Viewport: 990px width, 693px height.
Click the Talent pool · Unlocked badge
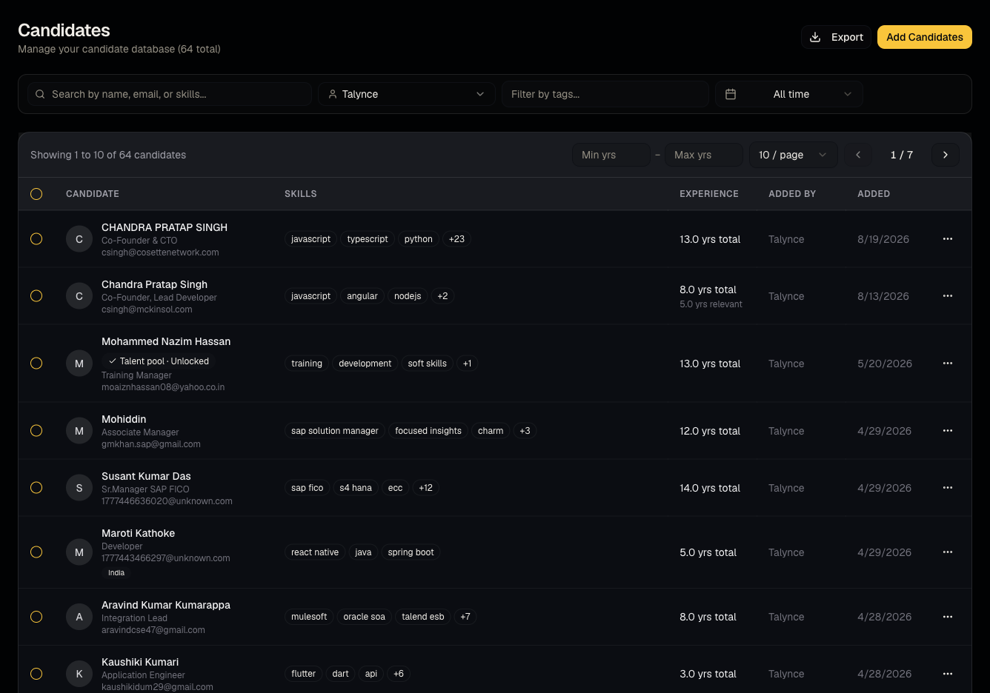tap(159, 361)
